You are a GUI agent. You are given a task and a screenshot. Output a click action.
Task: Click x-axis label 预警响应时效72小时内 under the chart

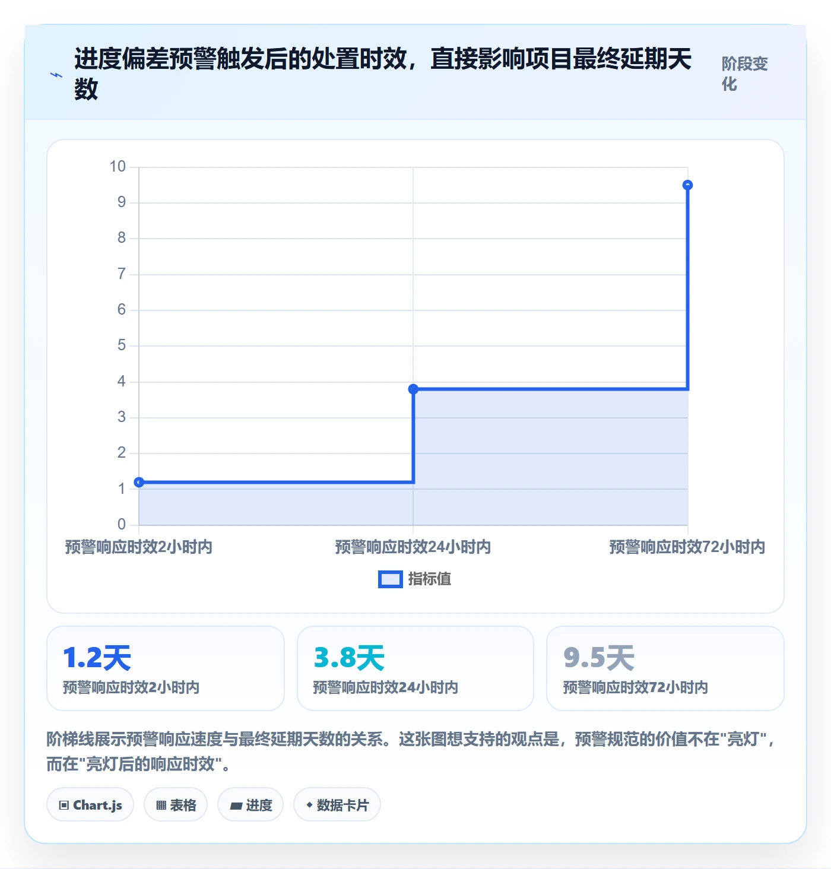pos(687,547)
